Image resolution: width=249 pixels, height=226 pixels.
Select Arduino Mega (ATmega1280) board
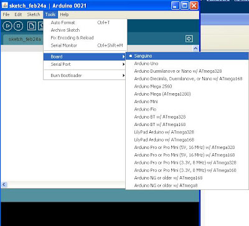click(x=187, y=94)
